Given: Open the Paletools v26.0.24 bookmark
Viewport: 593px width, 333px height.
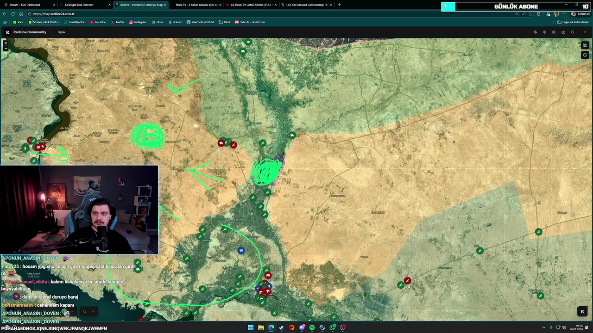Looking at the screenshot, I should click(x=200, y=22).
